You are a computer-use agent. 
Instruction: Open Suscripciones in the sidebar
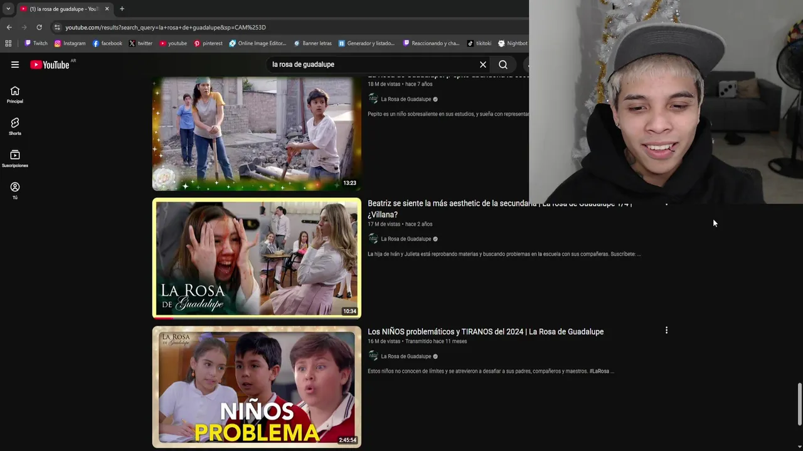point(15,159)
